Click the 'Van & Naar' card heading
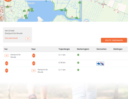Image resolution: width=128 pixels, height=99 pixels. [x=10, y=31]
